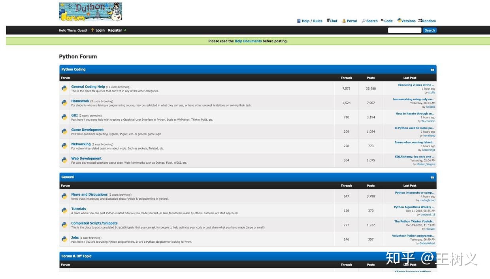
Task: Collapse the Python Coding category
Action: (x=432, y=69)
